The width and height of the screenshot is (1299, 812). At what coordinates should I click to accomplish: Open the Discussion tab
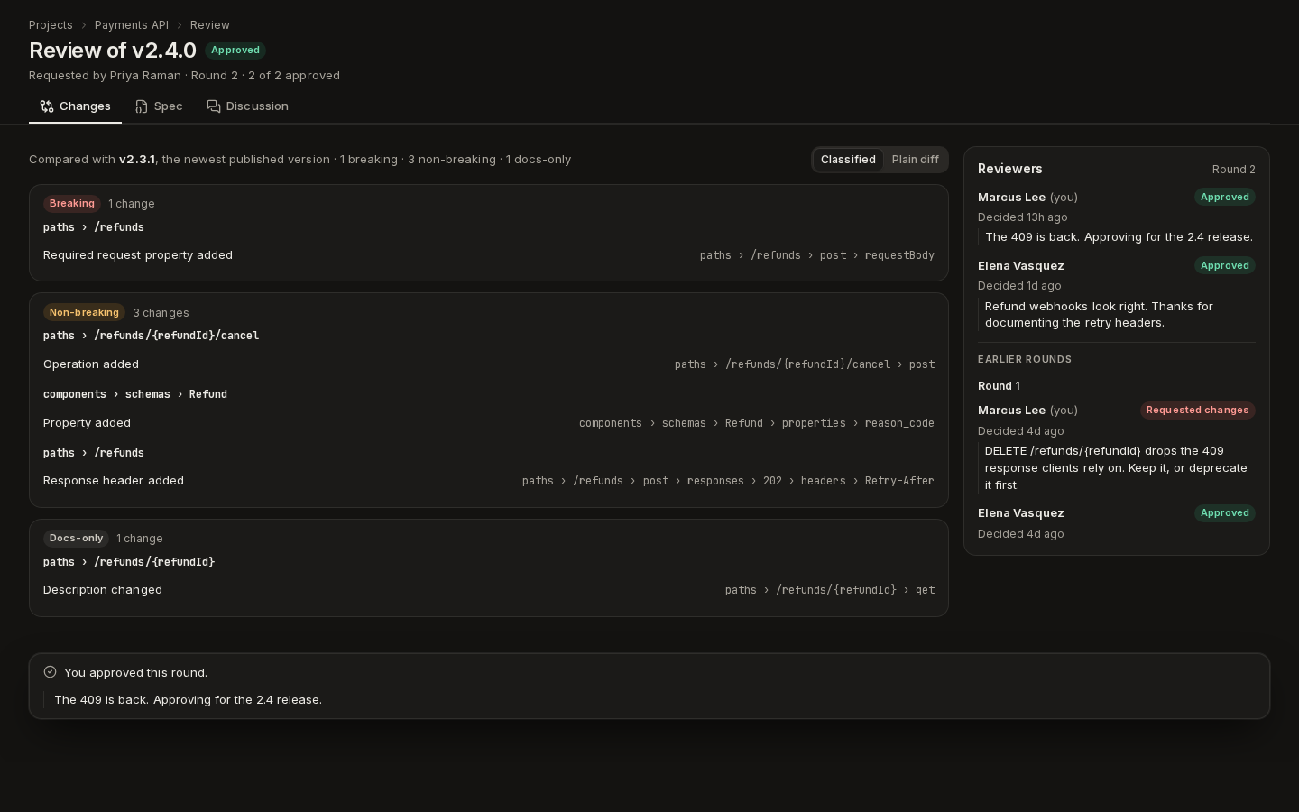pyautogui.click(x=248, y=106)
